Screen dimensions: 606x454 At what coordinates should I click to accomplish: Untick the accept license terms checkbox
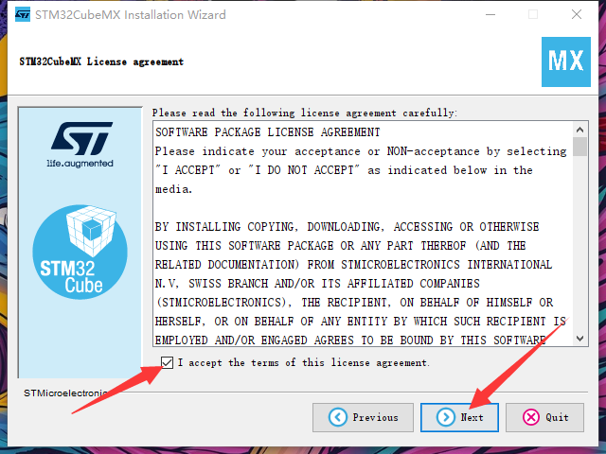[x=167, y=362]
